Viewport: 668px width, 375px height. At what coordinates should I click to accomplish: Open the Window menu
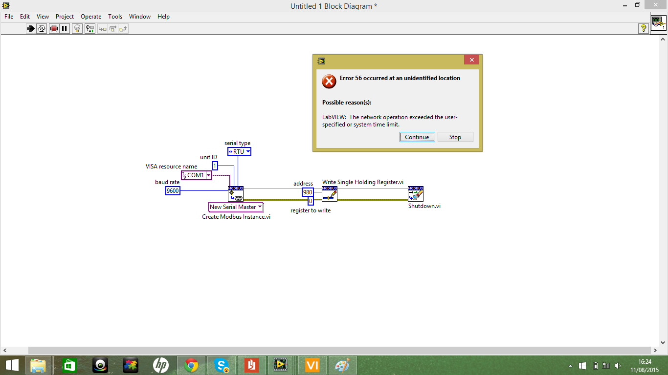pos(140,17)
